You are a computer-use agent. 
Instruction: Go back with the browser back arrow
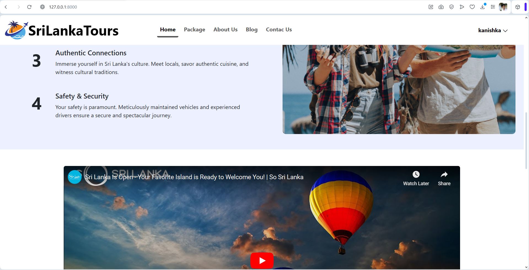[6, 7]
